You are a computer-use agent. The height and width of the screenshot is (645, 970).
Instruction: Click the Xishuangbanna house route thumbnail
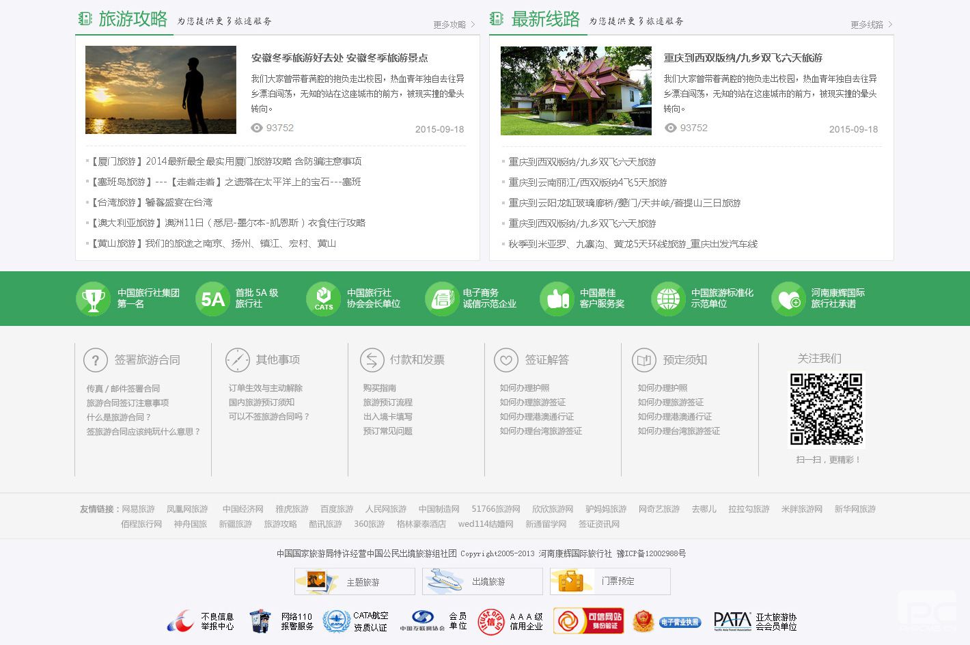tap(576, 91)
